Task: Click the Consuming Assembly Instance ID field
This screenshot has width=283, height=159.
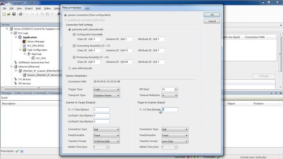Action: tap(129, 50)
